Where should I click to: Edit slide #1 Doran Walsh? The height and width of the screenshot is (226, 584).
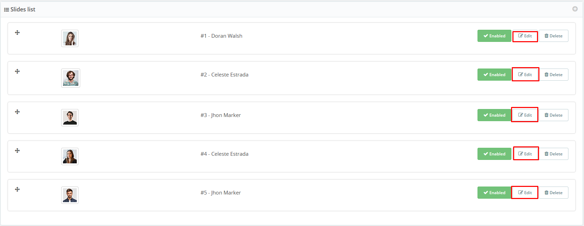click(x=525, y=36)
